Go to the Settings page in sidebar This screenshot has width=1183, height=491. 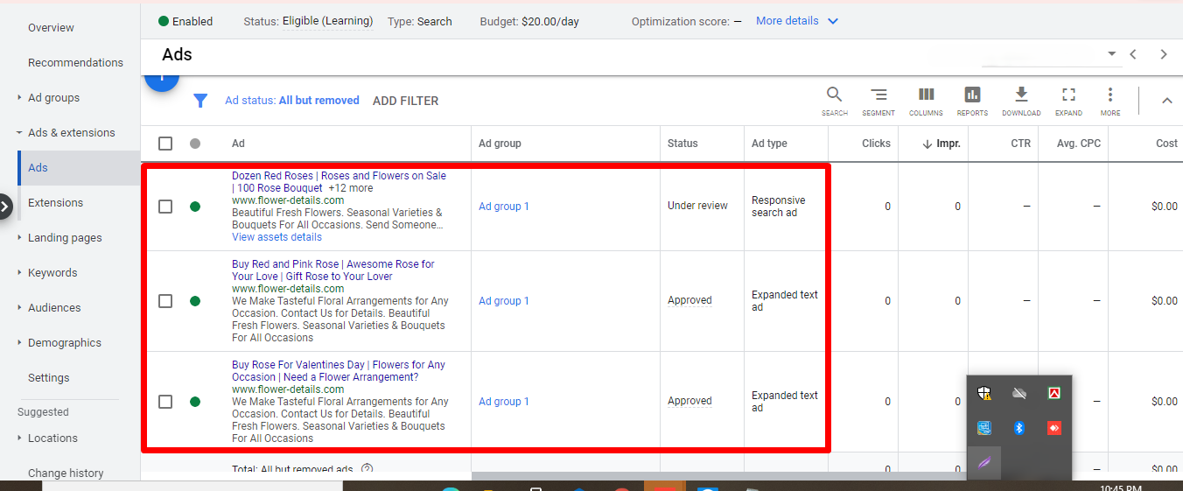click(48, 378)
